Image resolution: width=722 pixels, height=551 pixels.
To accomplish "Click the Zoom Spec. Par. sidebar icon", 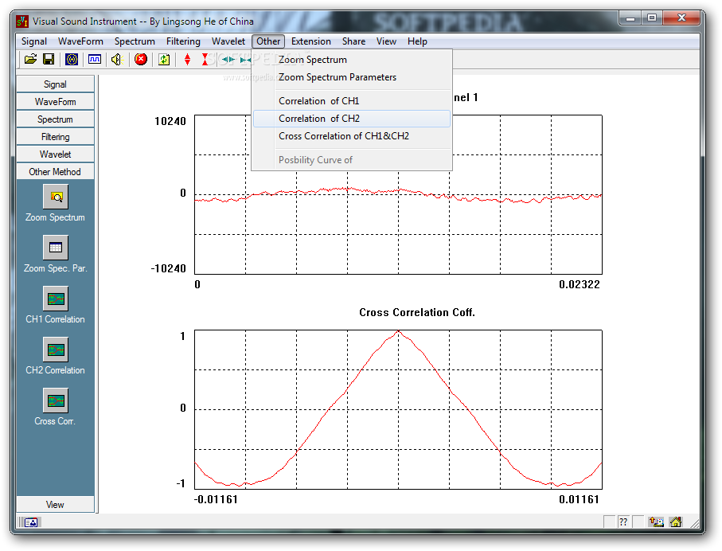I will pyautogui.click(x=56, y=248).
